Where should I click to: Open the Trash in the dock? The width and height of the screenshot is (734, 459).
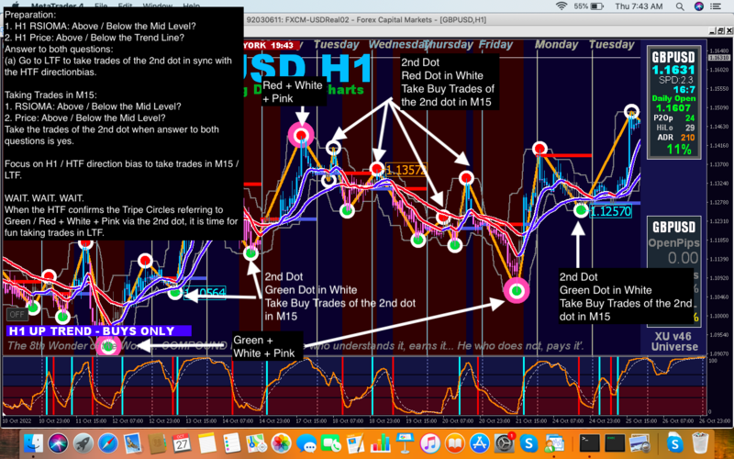pyautogui.click(x=700, y=442)
